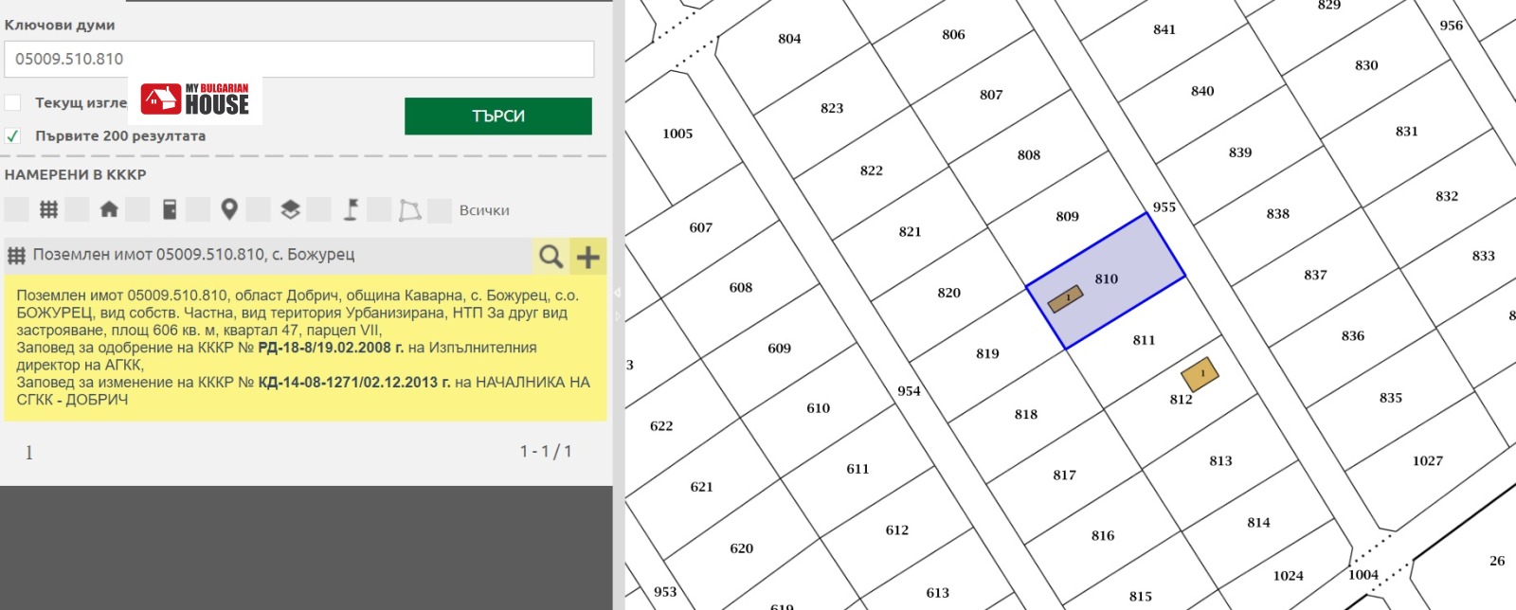
Task: Zoom to parcel using the magnifier icon
Action: pos(550,256)
